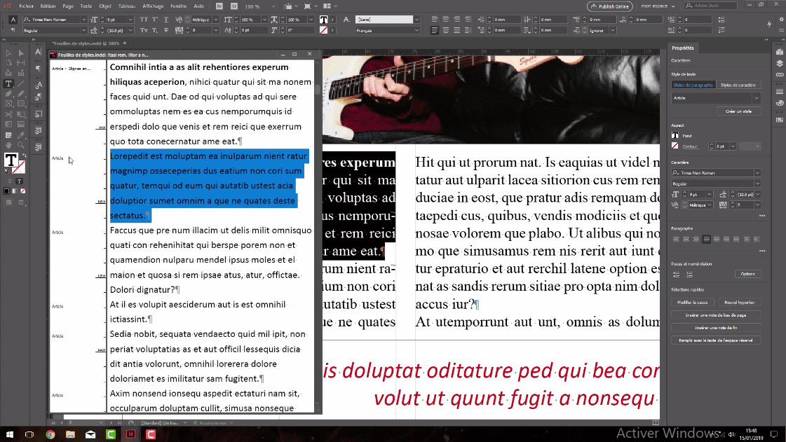Screen dimensions: 786x442
Task: Grab the Hand tool
Action: [8, 145]
